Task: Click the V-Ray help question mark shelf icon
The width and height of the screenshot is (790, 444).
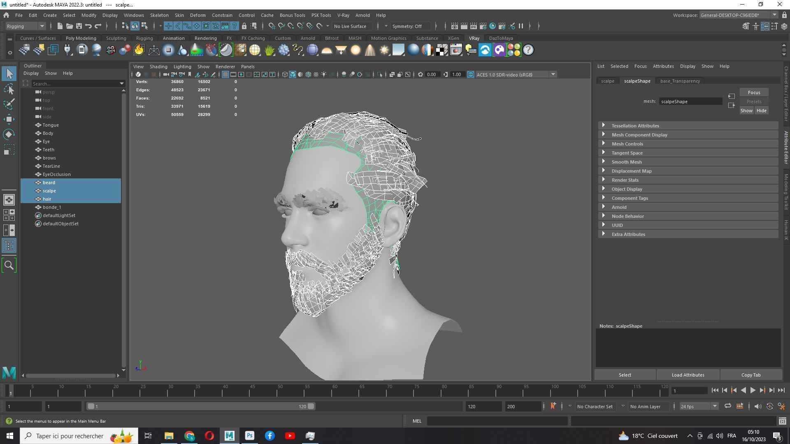Action: coord(528,50)
